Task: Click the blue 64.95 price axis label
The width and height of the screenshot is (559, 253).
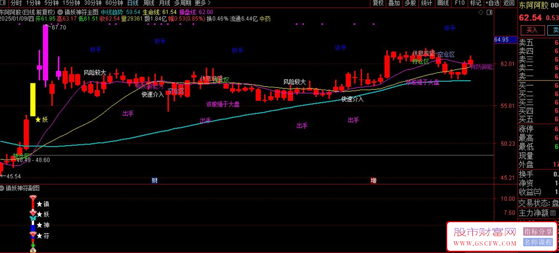Action: (501, 40)
